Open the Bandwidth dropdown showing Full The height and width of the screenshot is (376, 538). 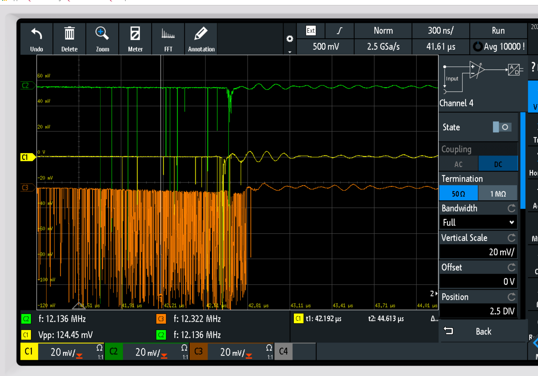tap(478, 223)
